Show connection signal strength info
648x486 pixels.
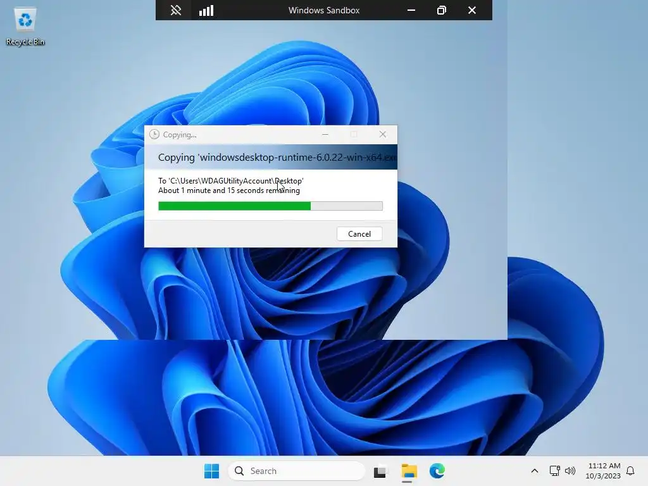click(x=206, y=10)
